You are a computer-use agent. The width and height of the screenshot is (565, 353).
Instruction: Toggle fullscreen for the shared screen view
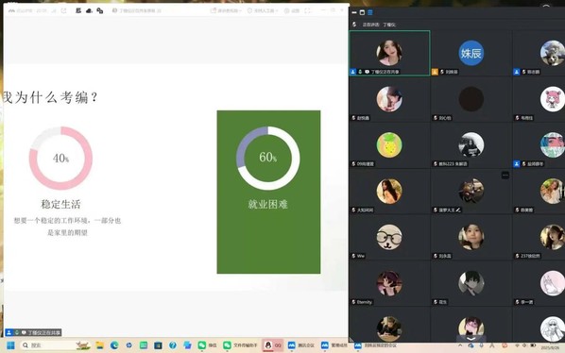point(307,10)
